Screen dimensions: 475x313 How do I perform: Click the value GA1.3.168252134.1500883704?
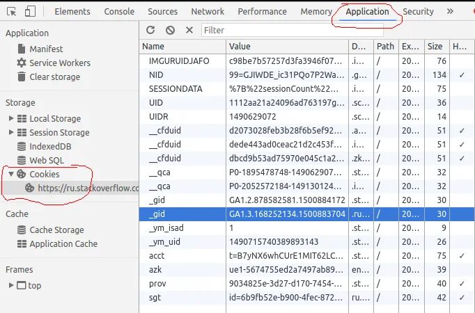pos(287,214)
